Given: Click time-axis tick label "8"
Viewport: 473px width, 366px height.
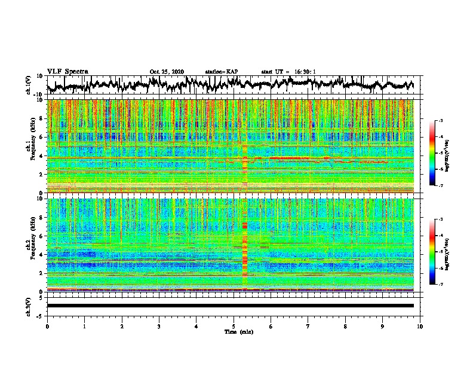Looking at the screenshot, I should [x=345, y=327].
